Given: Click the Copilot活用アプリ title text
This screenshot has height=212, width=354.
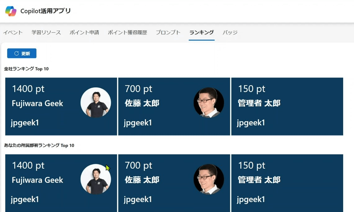Looking at the screenshot, I should (46, 11).
